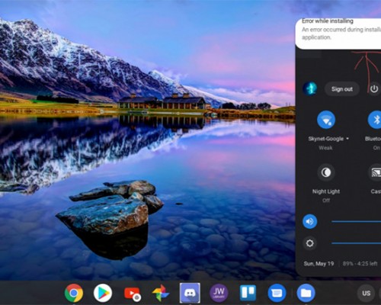381x305 pixels.
Task: Click the user avatar in quick settings
Action: (309, 88)
